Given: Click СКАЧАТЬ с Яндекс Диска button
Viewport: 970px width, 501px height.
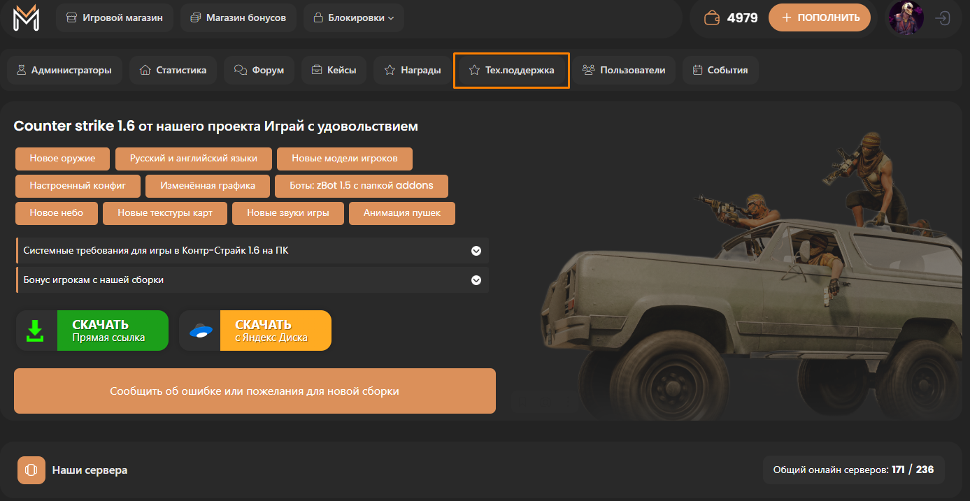Looking at the screenshot, I should tap(255, 331).
